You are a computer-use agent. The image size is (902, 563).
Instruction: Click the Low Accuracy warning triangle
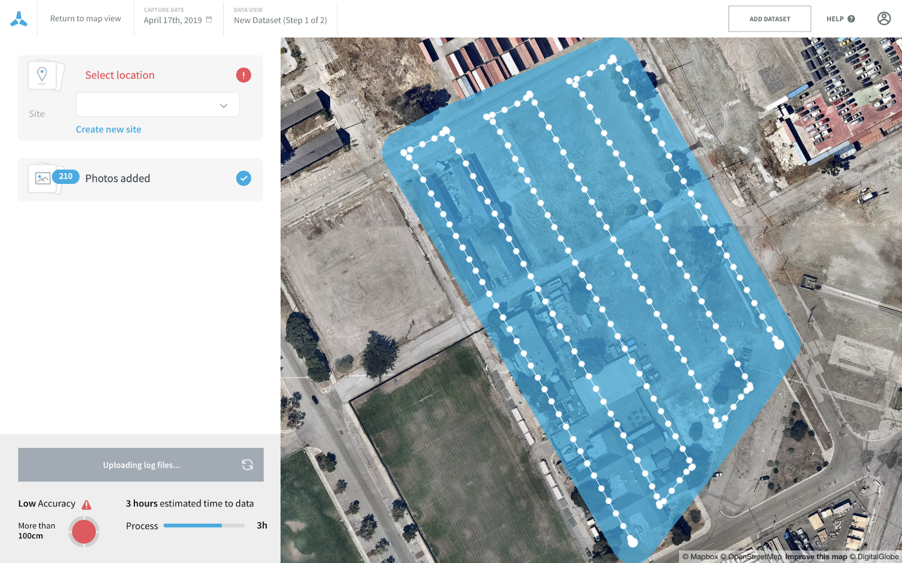pyautogui.click(x=86, y=504)
